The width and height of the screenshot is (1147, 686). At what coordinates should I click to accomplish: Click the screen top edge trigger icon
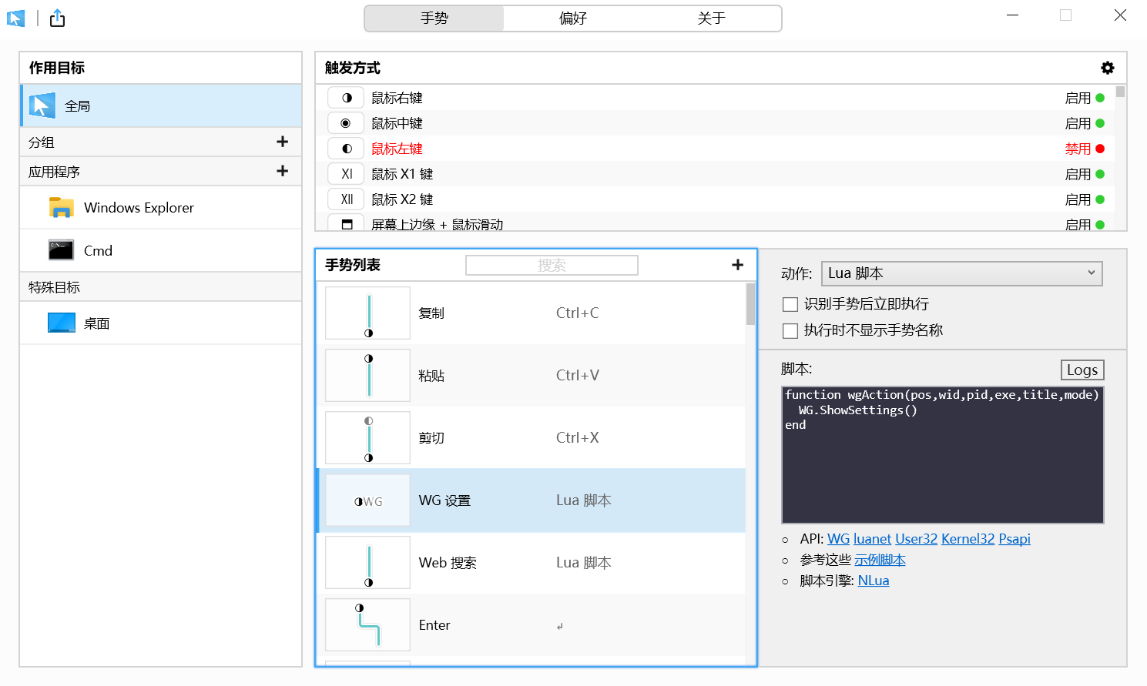point(347,223)
